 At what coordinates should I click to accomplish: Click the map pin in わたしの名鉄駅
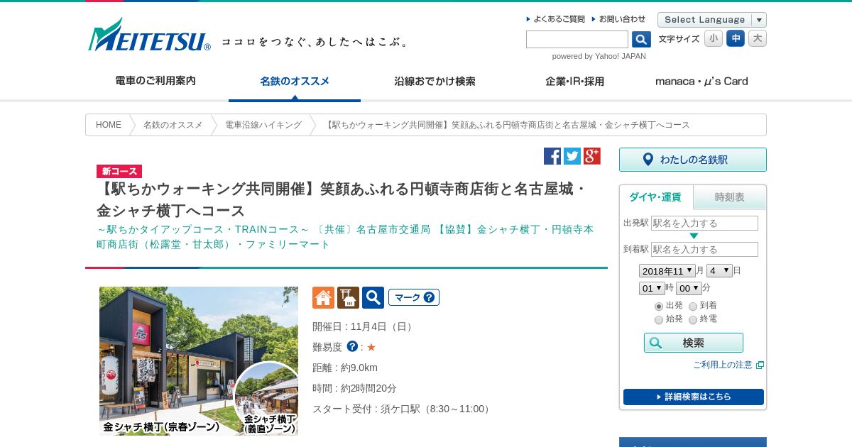pyautogui.click(x=648, y=160)
